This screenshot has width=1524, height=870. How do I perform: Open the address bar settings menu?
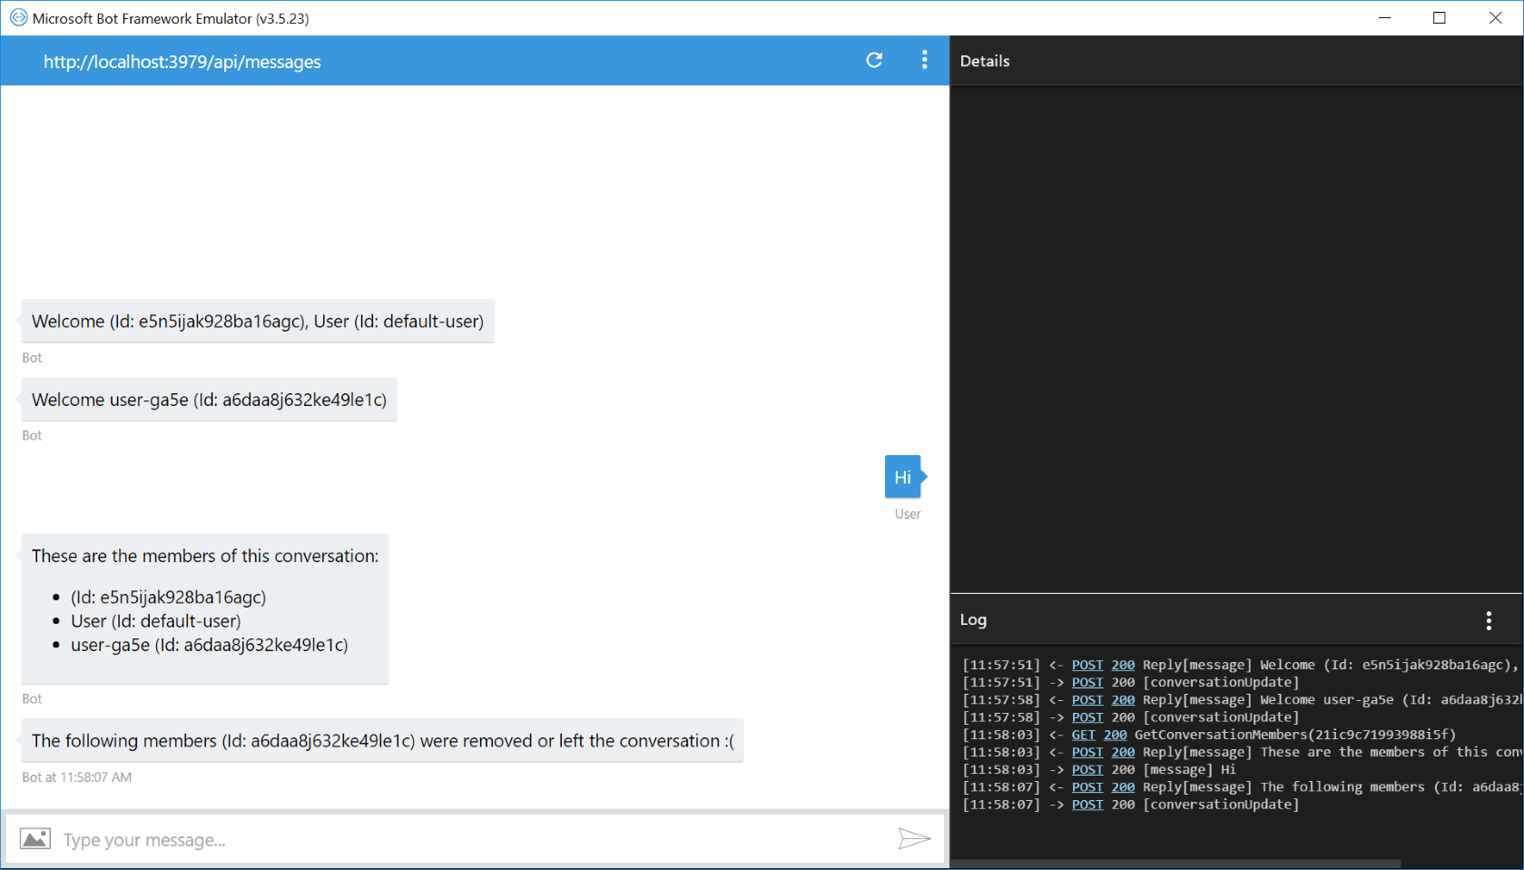(924, 60)
